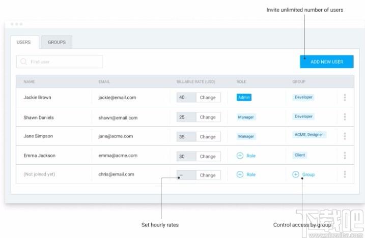This screenshot has height=238, width=365.
Task: Click the plus Role icon for chris@email.com
Action: (240, 174)
